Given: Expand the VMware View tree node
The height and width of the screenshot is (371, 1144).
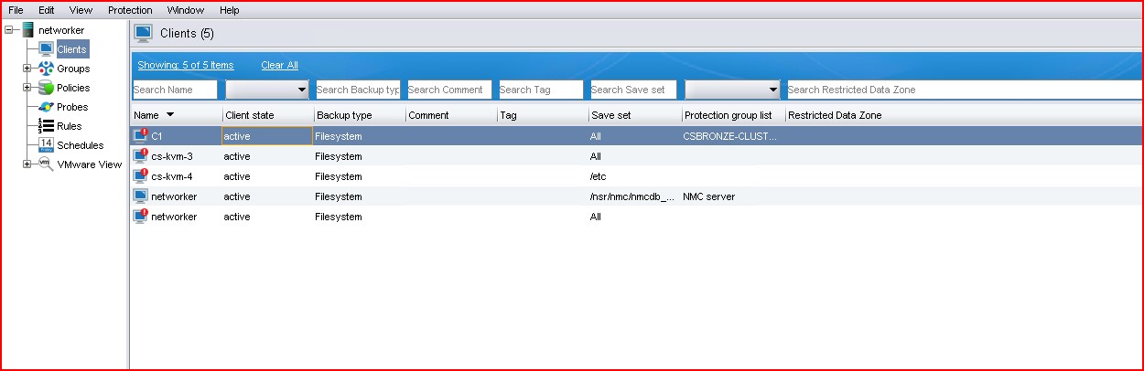Looking at the screenshot, I should point(27,164).
